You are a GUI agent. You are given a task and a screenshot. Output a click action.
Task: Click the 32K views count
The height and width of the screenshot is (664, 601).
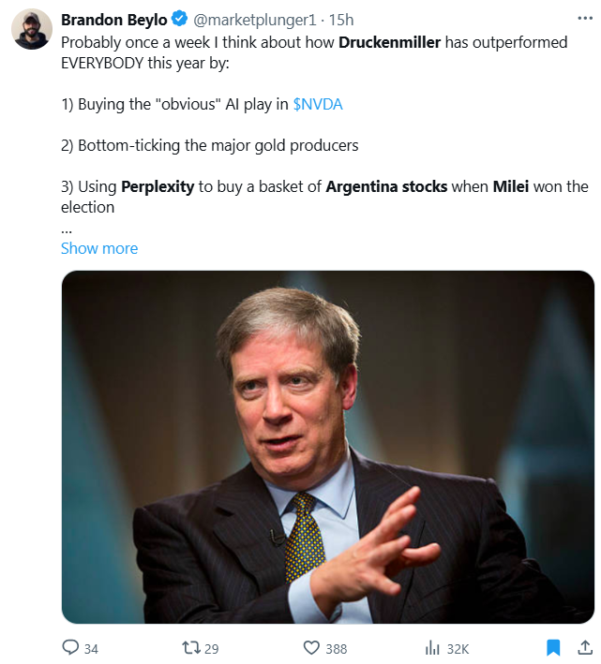click(458, 648)
